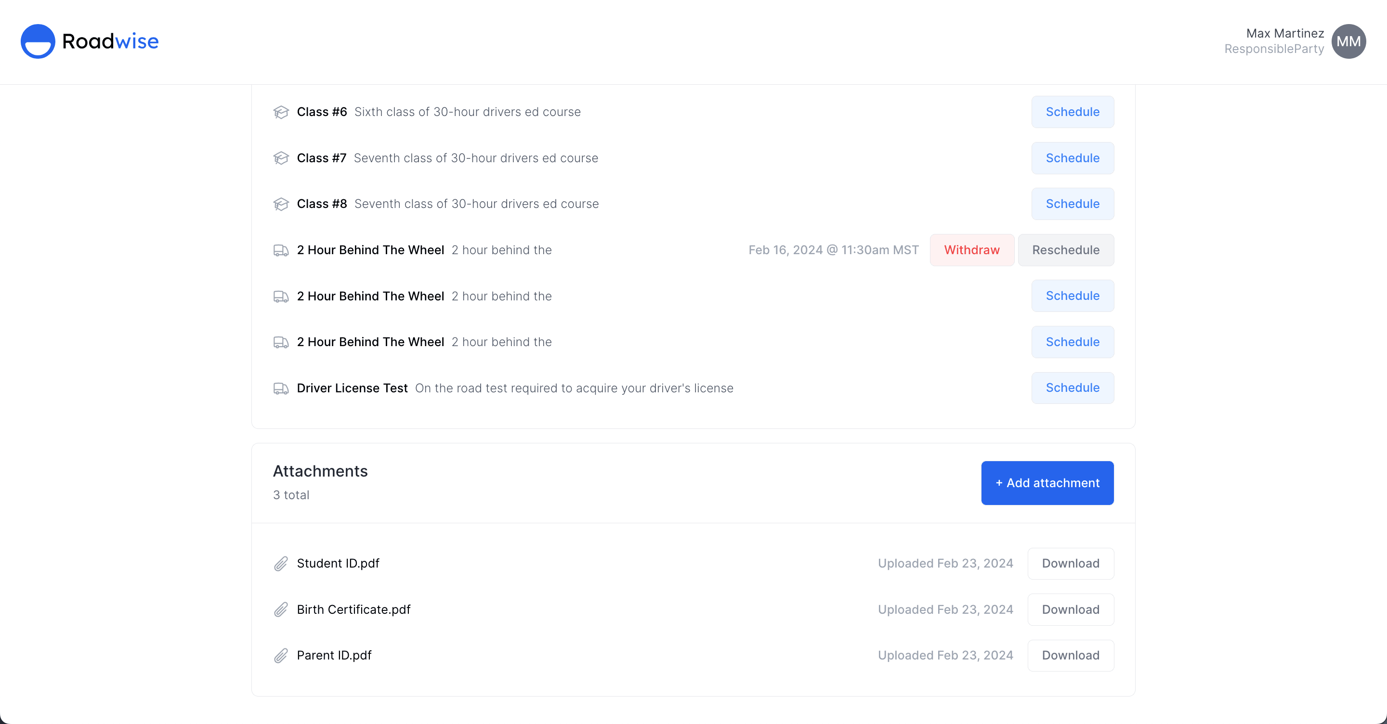
Task: Click the truck icon beside Driver License Test
Action: (x=281, y=388)
